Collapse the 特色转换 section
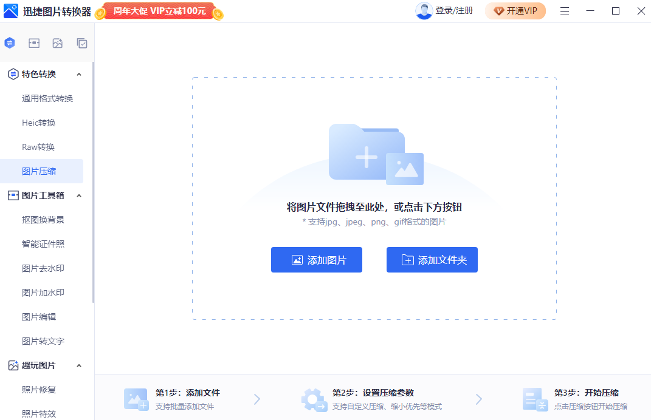 pyautogui.click(x=78, y=73)
